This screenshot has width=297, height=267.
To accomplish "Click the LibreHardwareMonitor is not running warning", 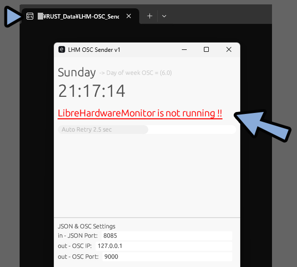I will 140,113.
